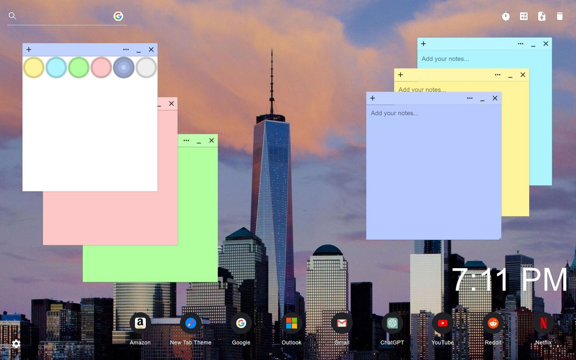Image resolution: width=576 pixels, height=360 pixels.
Task: Open the settings gear
Action: pyautogui.click(x=16, y=344)
